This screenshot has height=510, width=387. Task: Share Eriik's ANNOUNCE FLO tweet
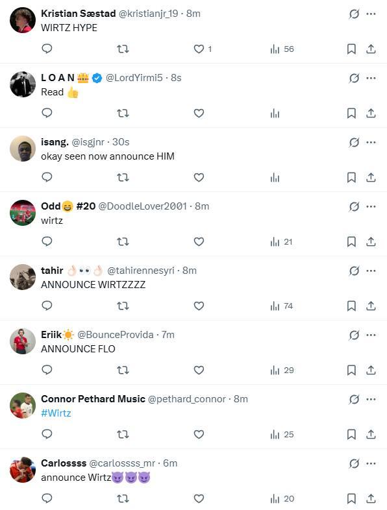click(x=371, y=370)
